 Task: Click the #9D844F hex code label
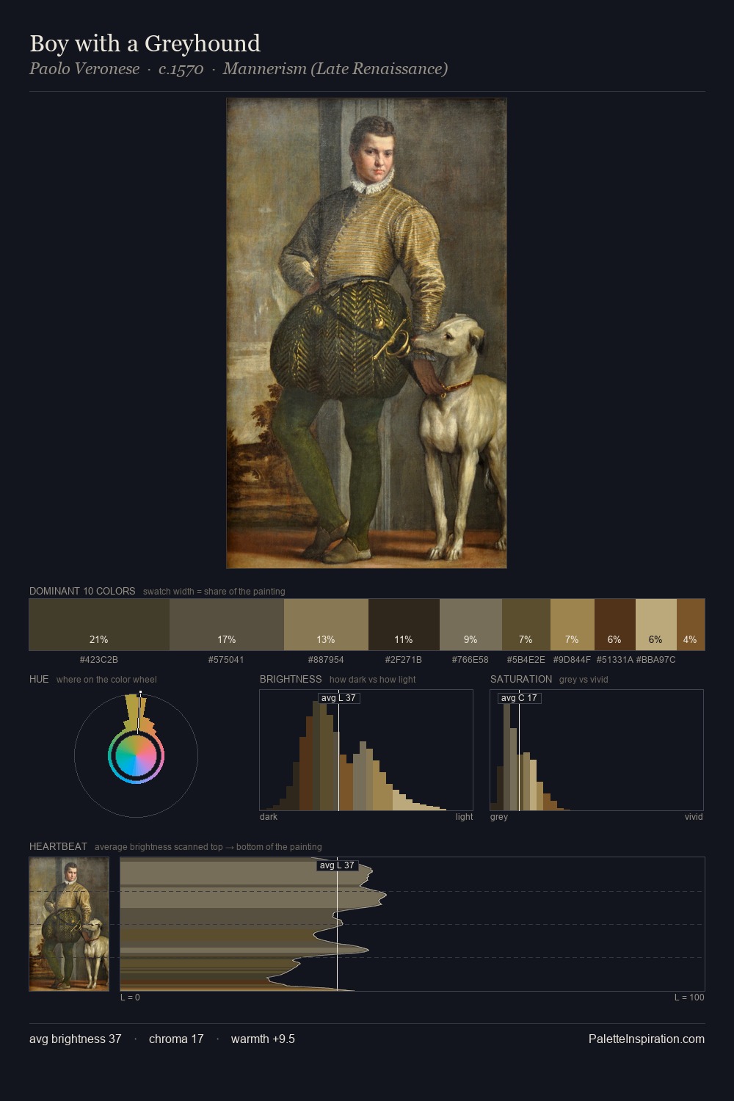573,660
